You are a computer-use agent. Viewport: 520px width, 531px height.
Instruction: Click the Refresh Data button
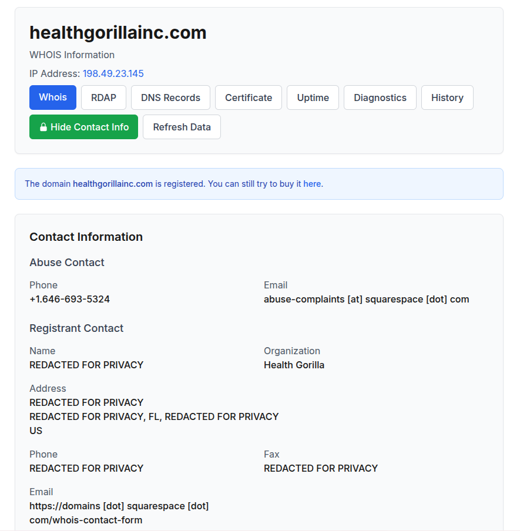pos(182,127)
